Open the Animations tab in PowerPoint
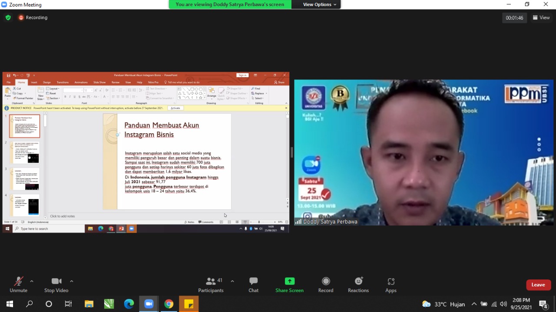 (x=81, y=82)
